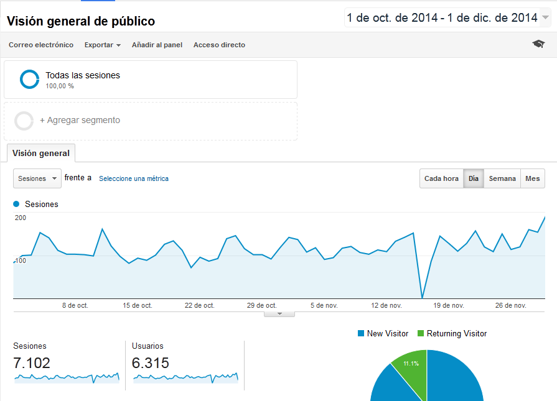The height and width of the screenshot is (401, 557).
Task: Click the sessions drop point near 19 de nov.
Action: 422,297
